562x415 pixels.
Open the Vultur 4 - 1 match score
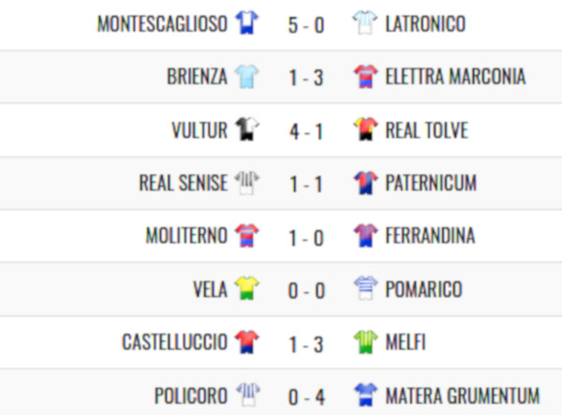tap(306, 131)
